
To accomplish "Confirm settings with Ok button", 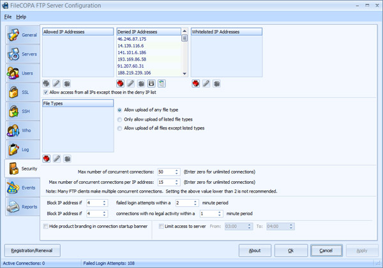I will pyautogui.click(x=291, y=250).
